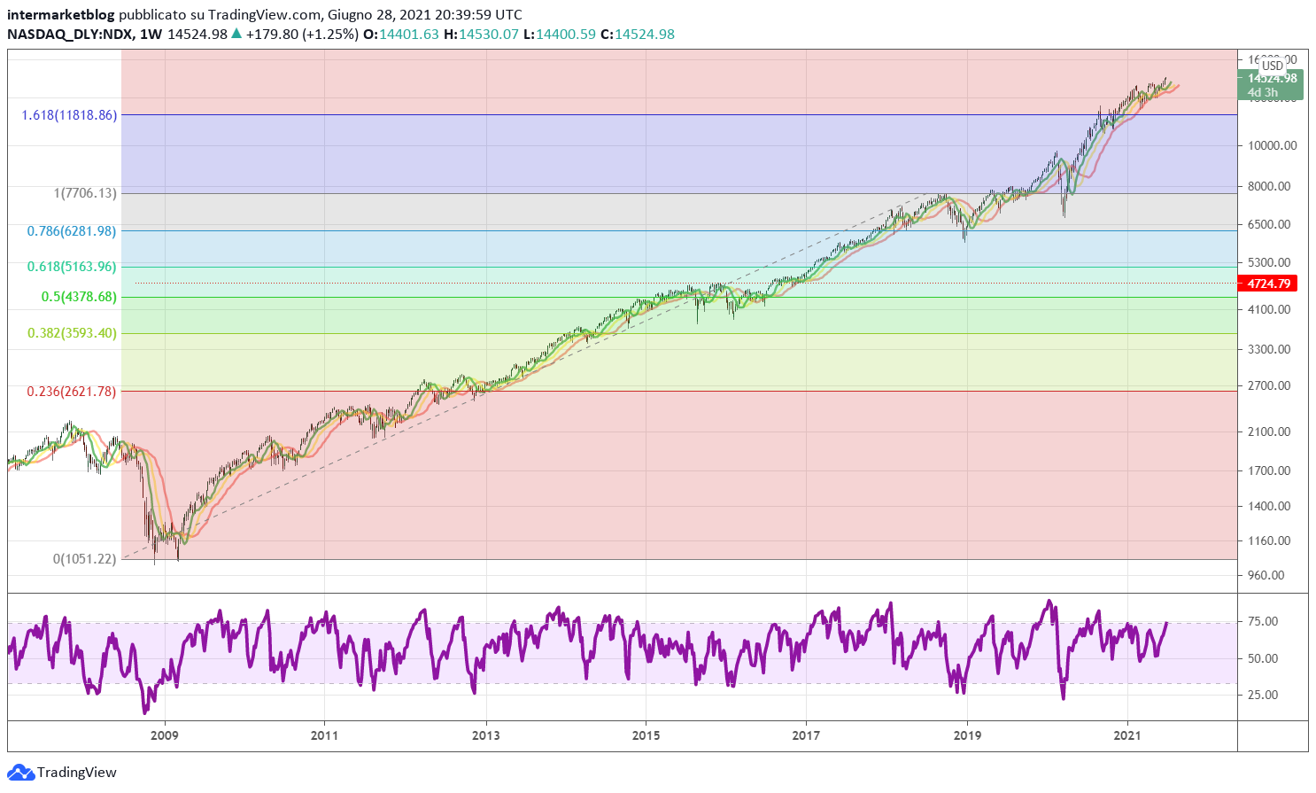Click the 50.00 RSI axis label
1316x793 pixels.
coord(1264,658)
